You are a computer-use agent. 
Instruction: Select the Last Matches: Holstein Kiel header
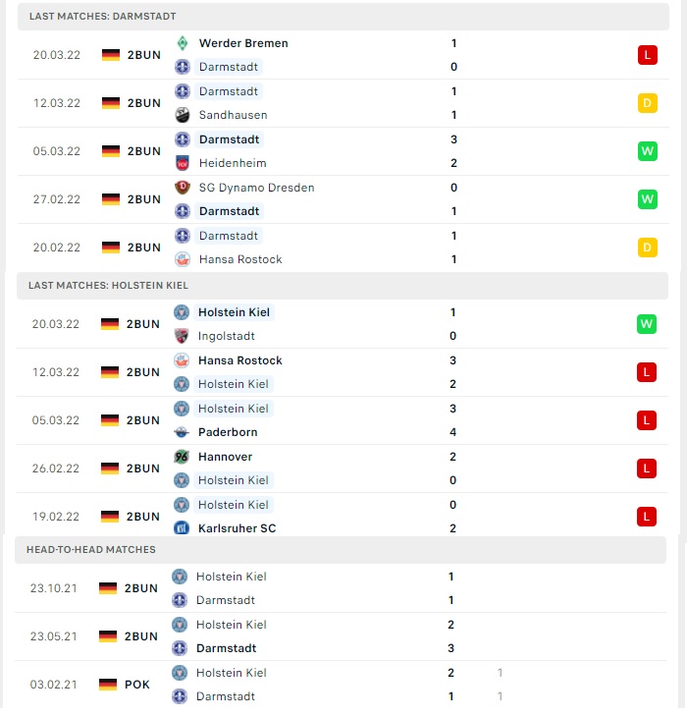343,286
